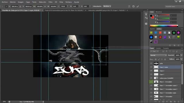184x103 pixels.
Task: Hide Letras para Zuka0002 layer
Action: point(151,78)
